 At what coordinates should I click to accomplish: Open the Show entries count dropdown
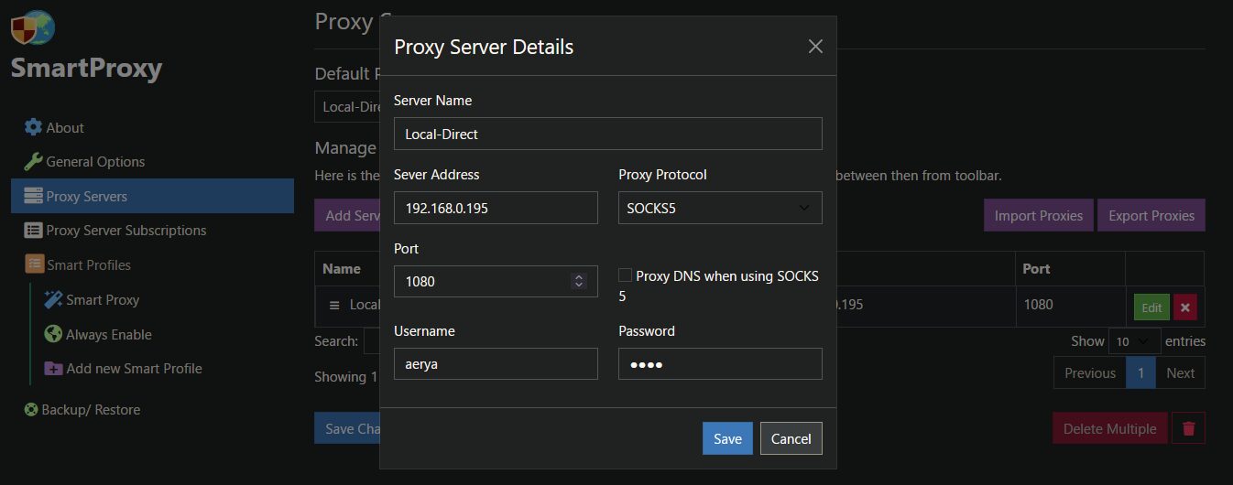tap(1134, 340)
